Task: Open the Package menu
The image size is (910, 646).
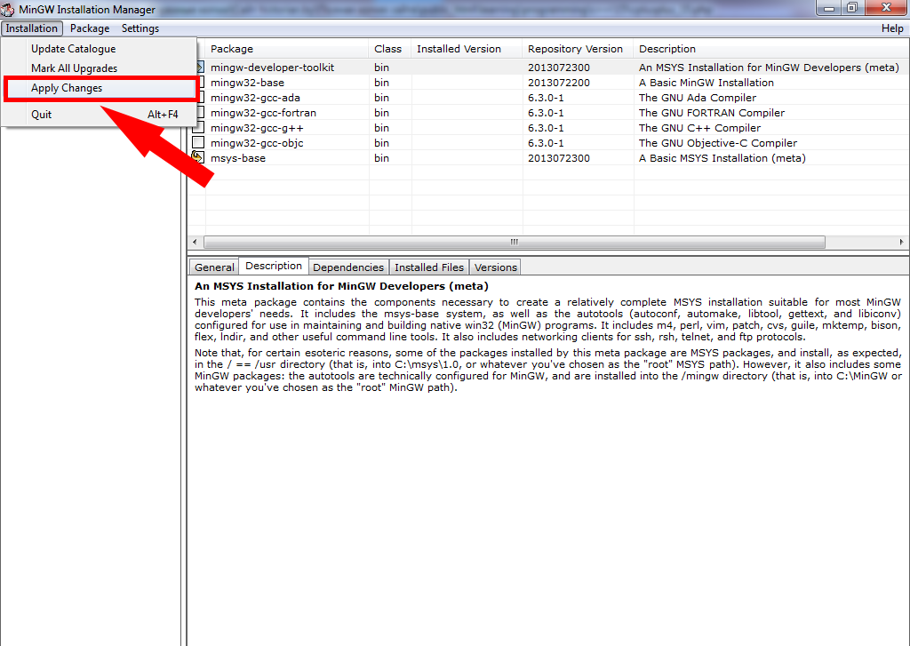Action: [90, 28]
